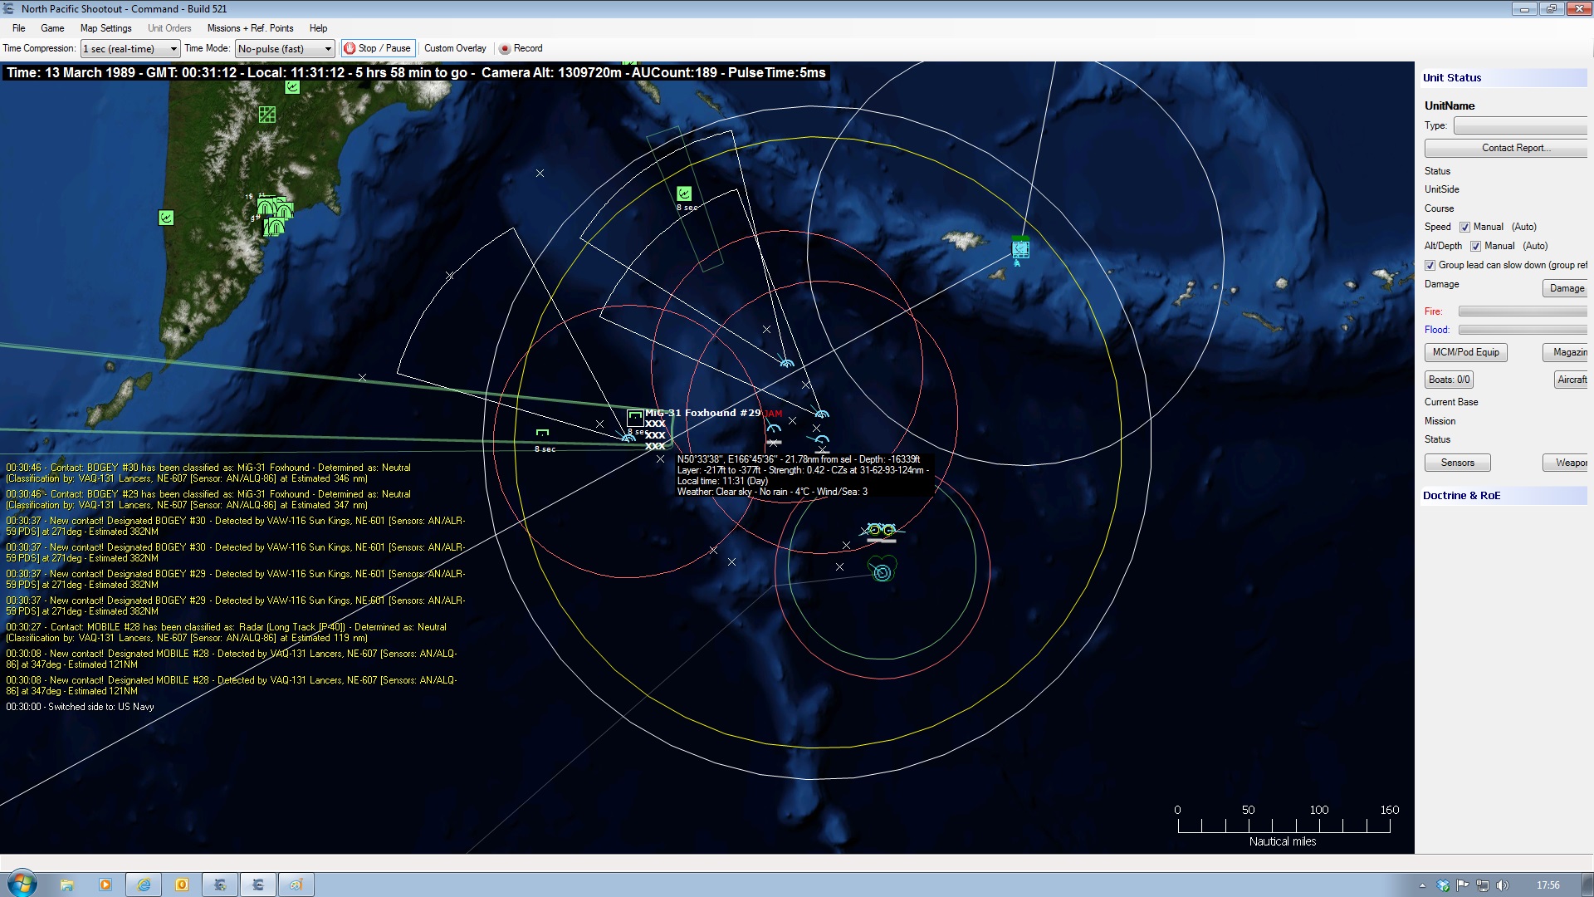Open Paint from the Windows taskbar
1594x897 pixels.
[x=296, y=885]
